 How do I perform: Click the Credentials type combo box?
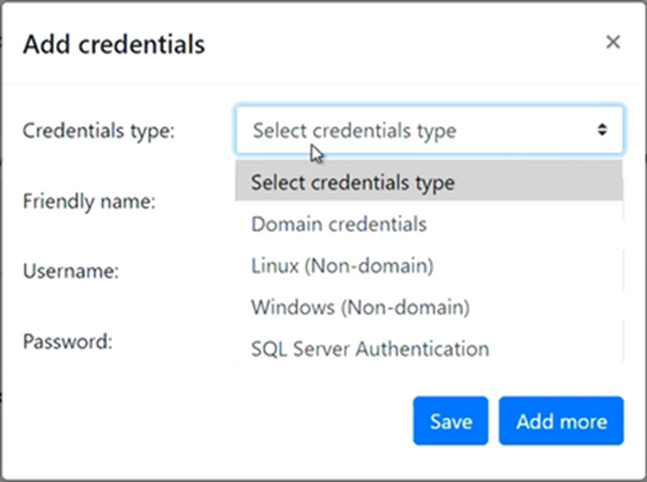[x=429, y=131]
